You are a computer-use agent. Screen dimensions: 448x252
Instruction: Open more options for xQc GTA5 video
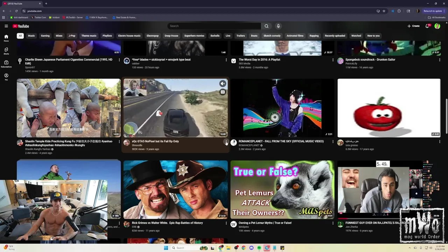coord(226,142)
